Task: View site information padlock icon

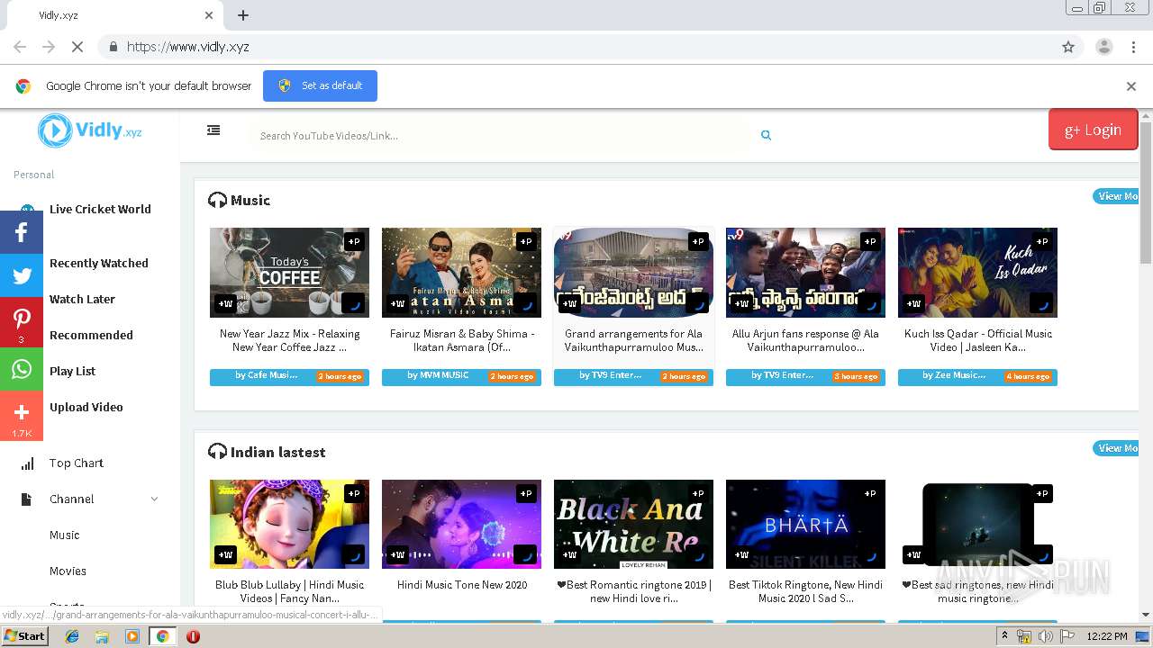Action: (x=113, y=47)
